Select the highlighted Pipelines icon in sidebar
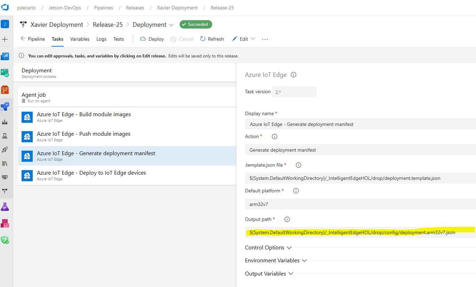 point(5,106)
